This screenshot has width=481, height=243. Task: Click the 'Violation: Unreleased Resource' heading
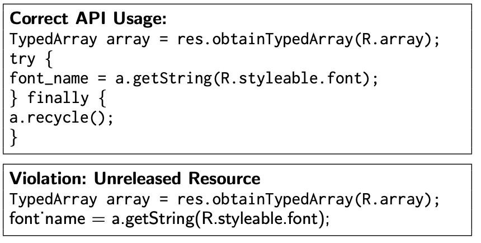[135, 179]
